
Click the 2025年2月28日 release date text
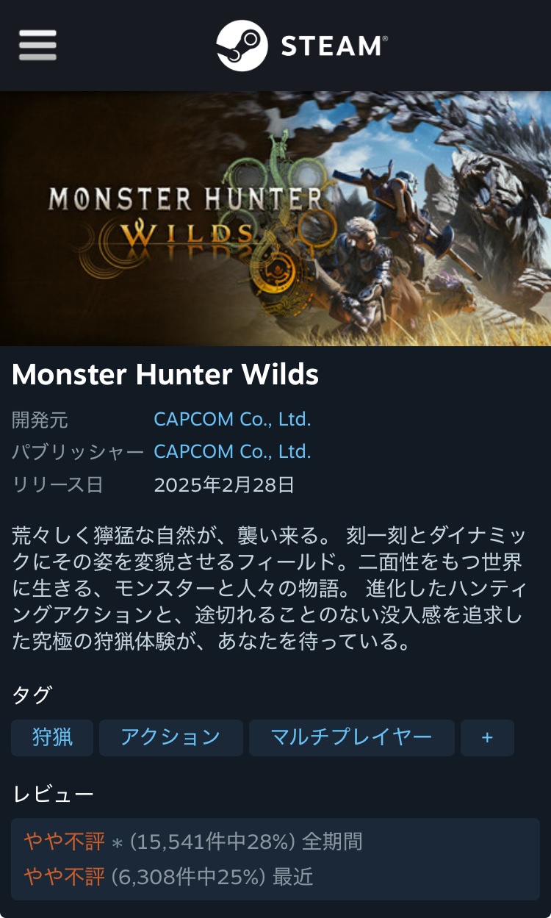point(224,484)
